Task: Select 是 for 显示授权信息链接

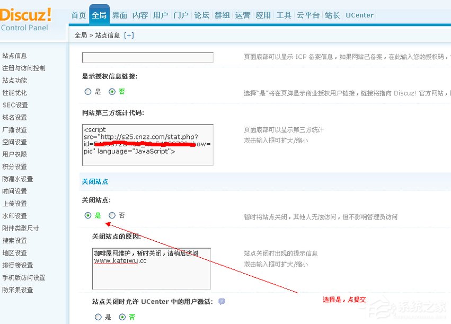Action: pos(87,92)
